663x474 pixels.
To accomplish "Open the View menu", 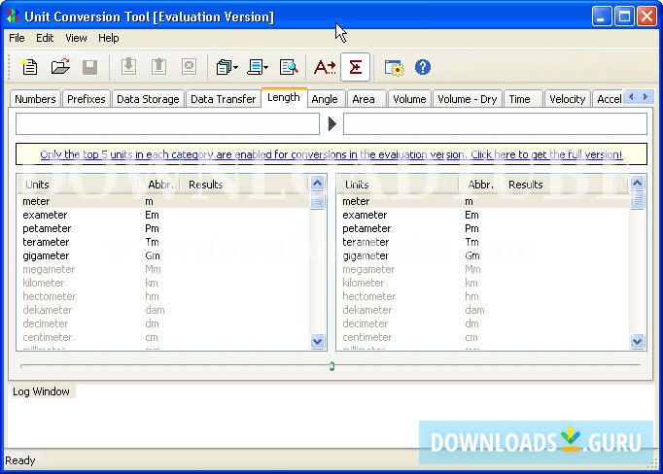I will tap(76, 38).
